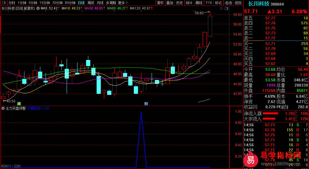This screenshot has width=309, height=169.
Task: Click the 最高 value 58.60
Action: tap(270, 75)
